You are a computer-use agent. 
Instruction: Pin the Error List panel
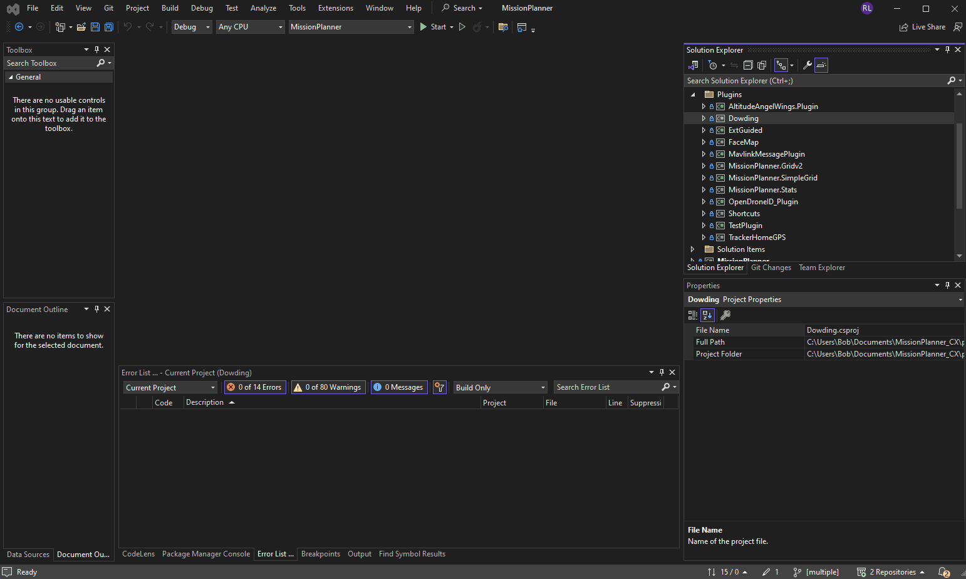click(x=662, y=372)
